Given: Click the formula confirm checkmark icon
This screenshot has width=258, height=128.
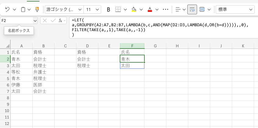Looking at the screenshot, I should 53,20.
